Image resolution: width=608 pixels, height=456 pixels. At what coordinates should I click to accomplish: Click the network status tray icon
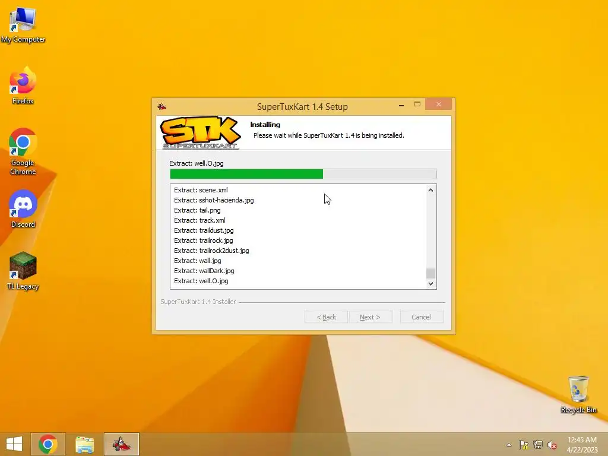tap(538, 445)
